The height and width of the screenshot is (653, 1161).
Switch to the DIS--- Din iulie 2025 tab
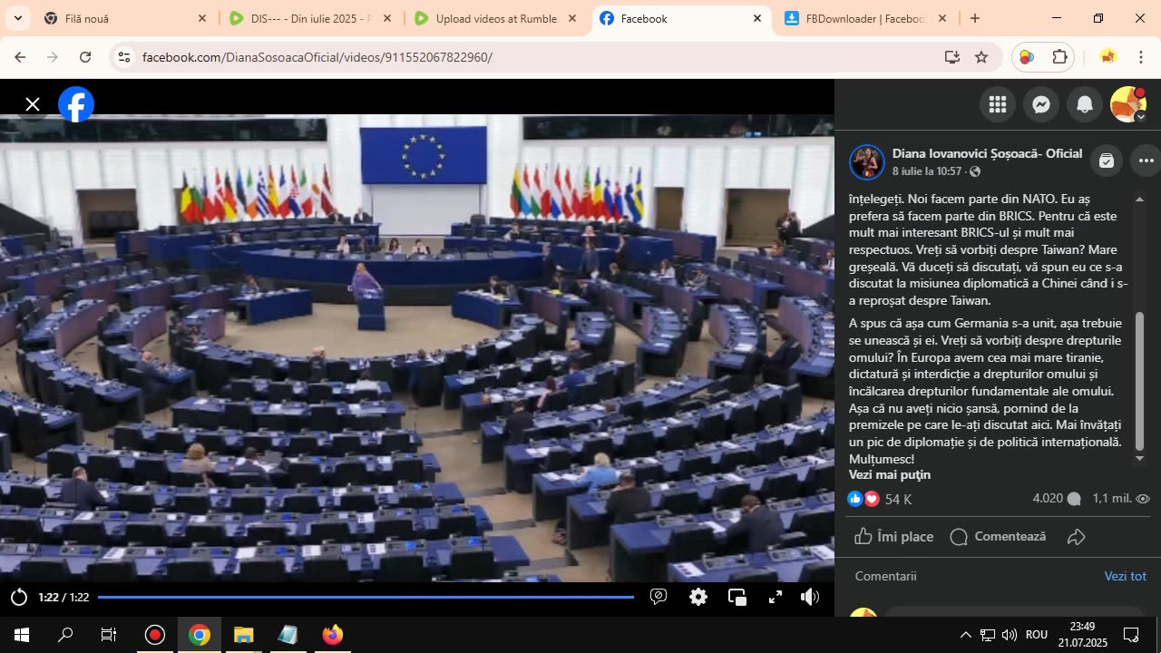[x=311, y=18]
